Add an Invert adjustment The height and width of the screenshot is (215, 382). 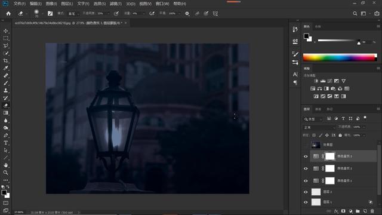(x=316, y=96)
